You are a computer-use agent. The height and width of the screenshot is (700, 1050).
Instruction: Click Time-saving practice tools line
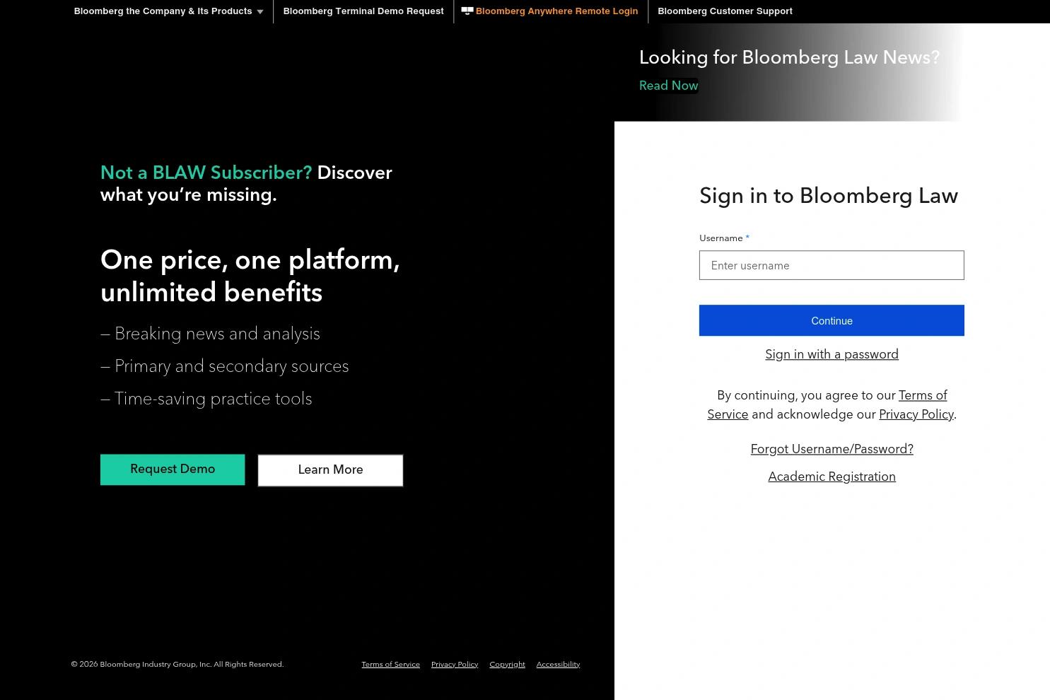coord(206,399)
